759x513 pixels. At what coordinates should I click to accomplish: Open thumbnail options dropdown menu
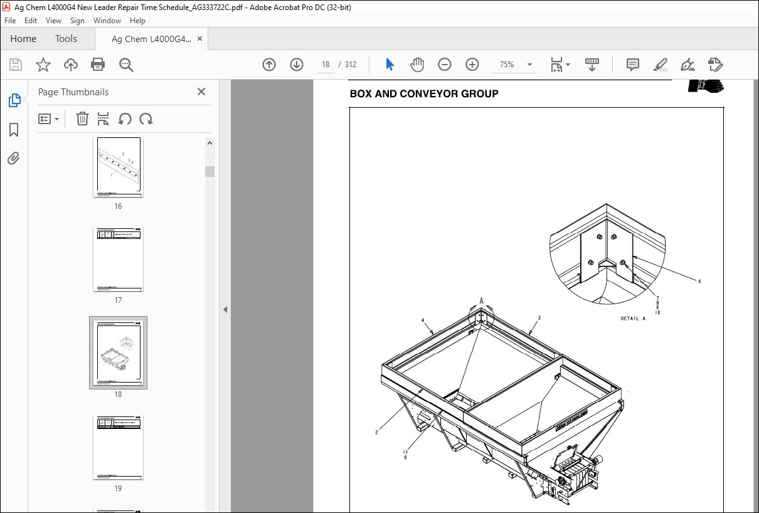click(x=48, y=119)
